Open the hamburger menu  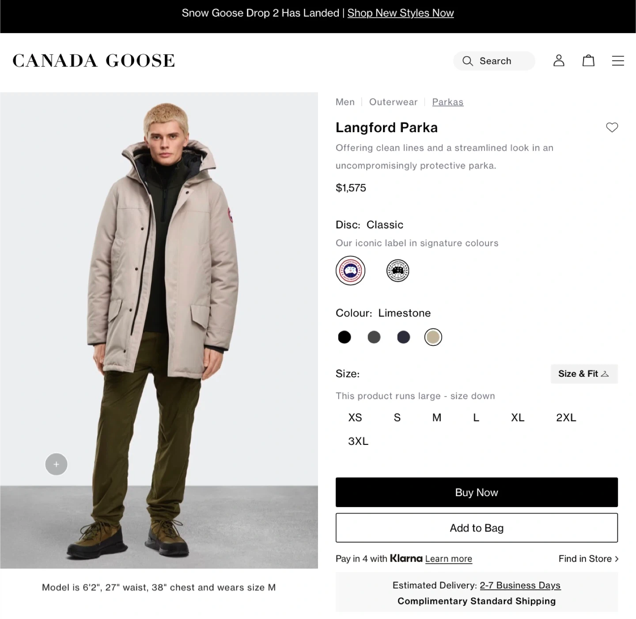pos(618,61)
